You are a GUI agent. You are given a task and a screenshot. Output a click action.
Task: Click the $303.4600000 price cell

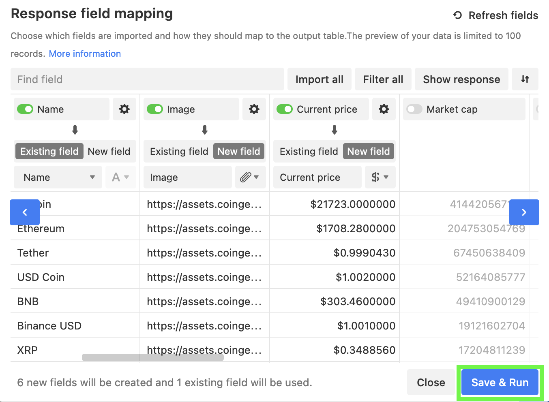pyautogui.click(x=335, y=301)
